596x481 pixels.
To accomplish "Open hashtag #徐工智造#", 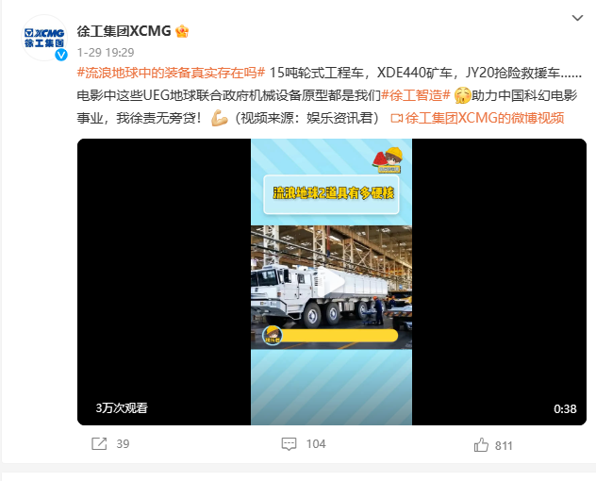I will pos(416,95).
